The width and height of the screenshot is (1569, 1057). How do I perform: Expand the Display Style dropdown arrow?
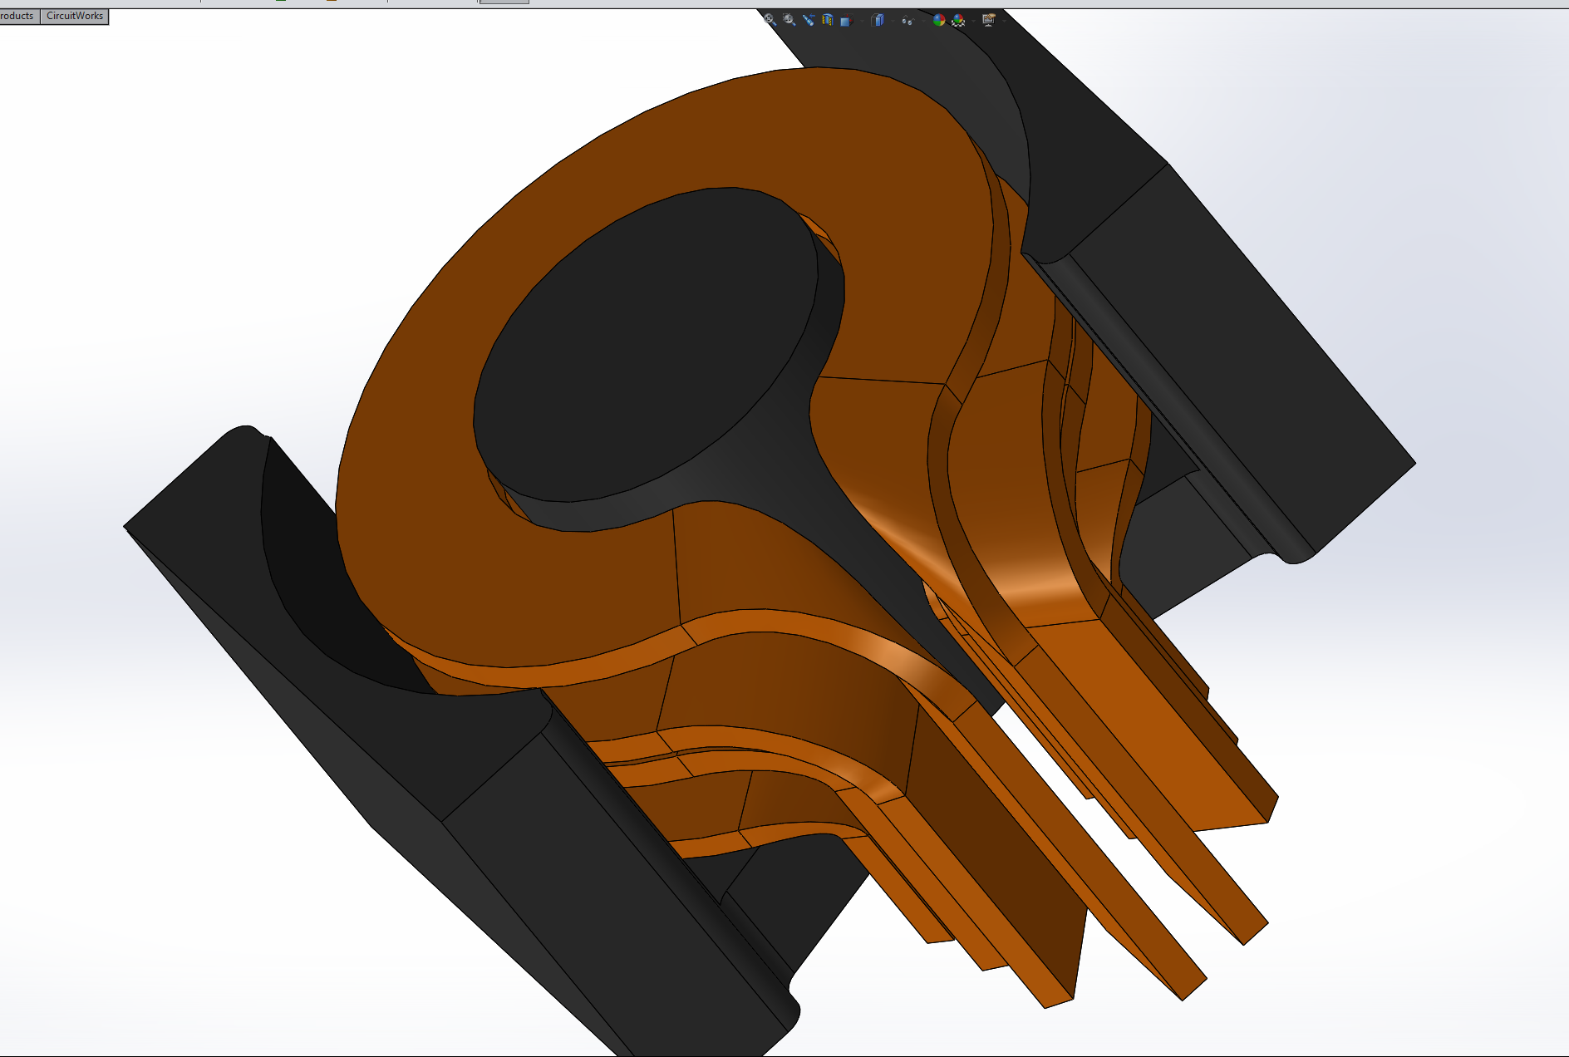[893, 21]
